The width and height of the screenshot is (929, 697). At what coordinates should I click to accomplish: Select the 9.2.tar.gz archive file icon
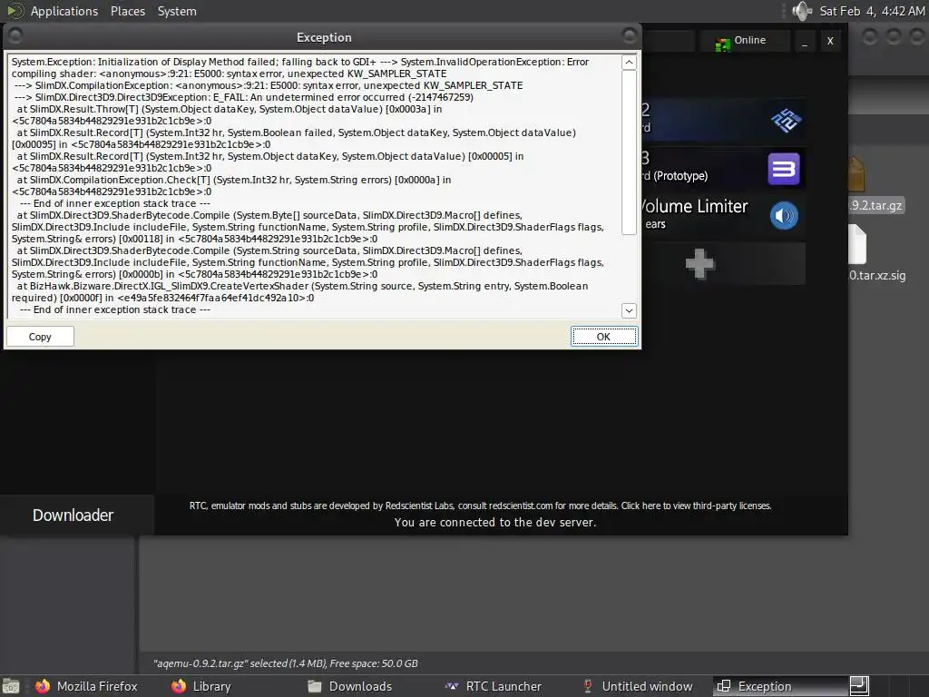(x=856, y=173)
